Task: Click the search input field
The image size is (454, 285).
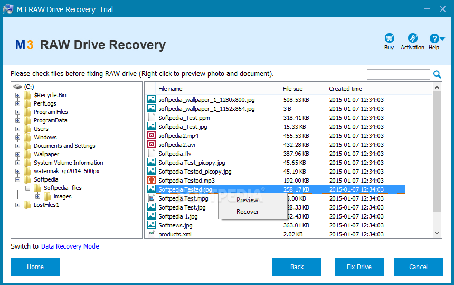Action: 399,74
